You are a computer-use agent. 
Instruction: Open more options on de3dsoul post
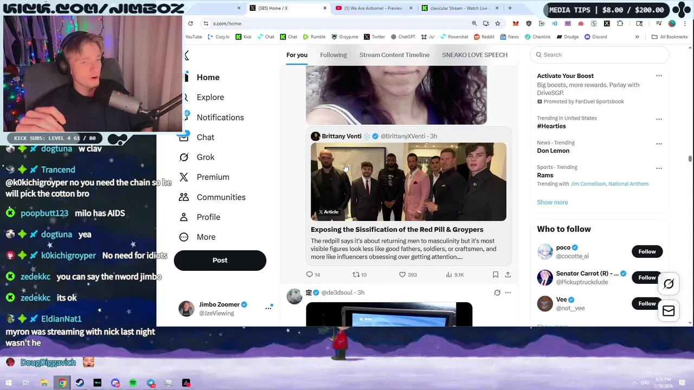pos(508,292)
